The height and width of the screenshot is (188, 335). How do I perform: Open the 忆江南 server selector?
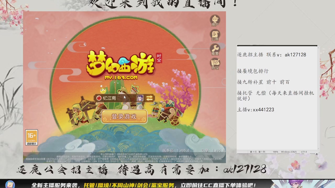[x=124, y=98]
